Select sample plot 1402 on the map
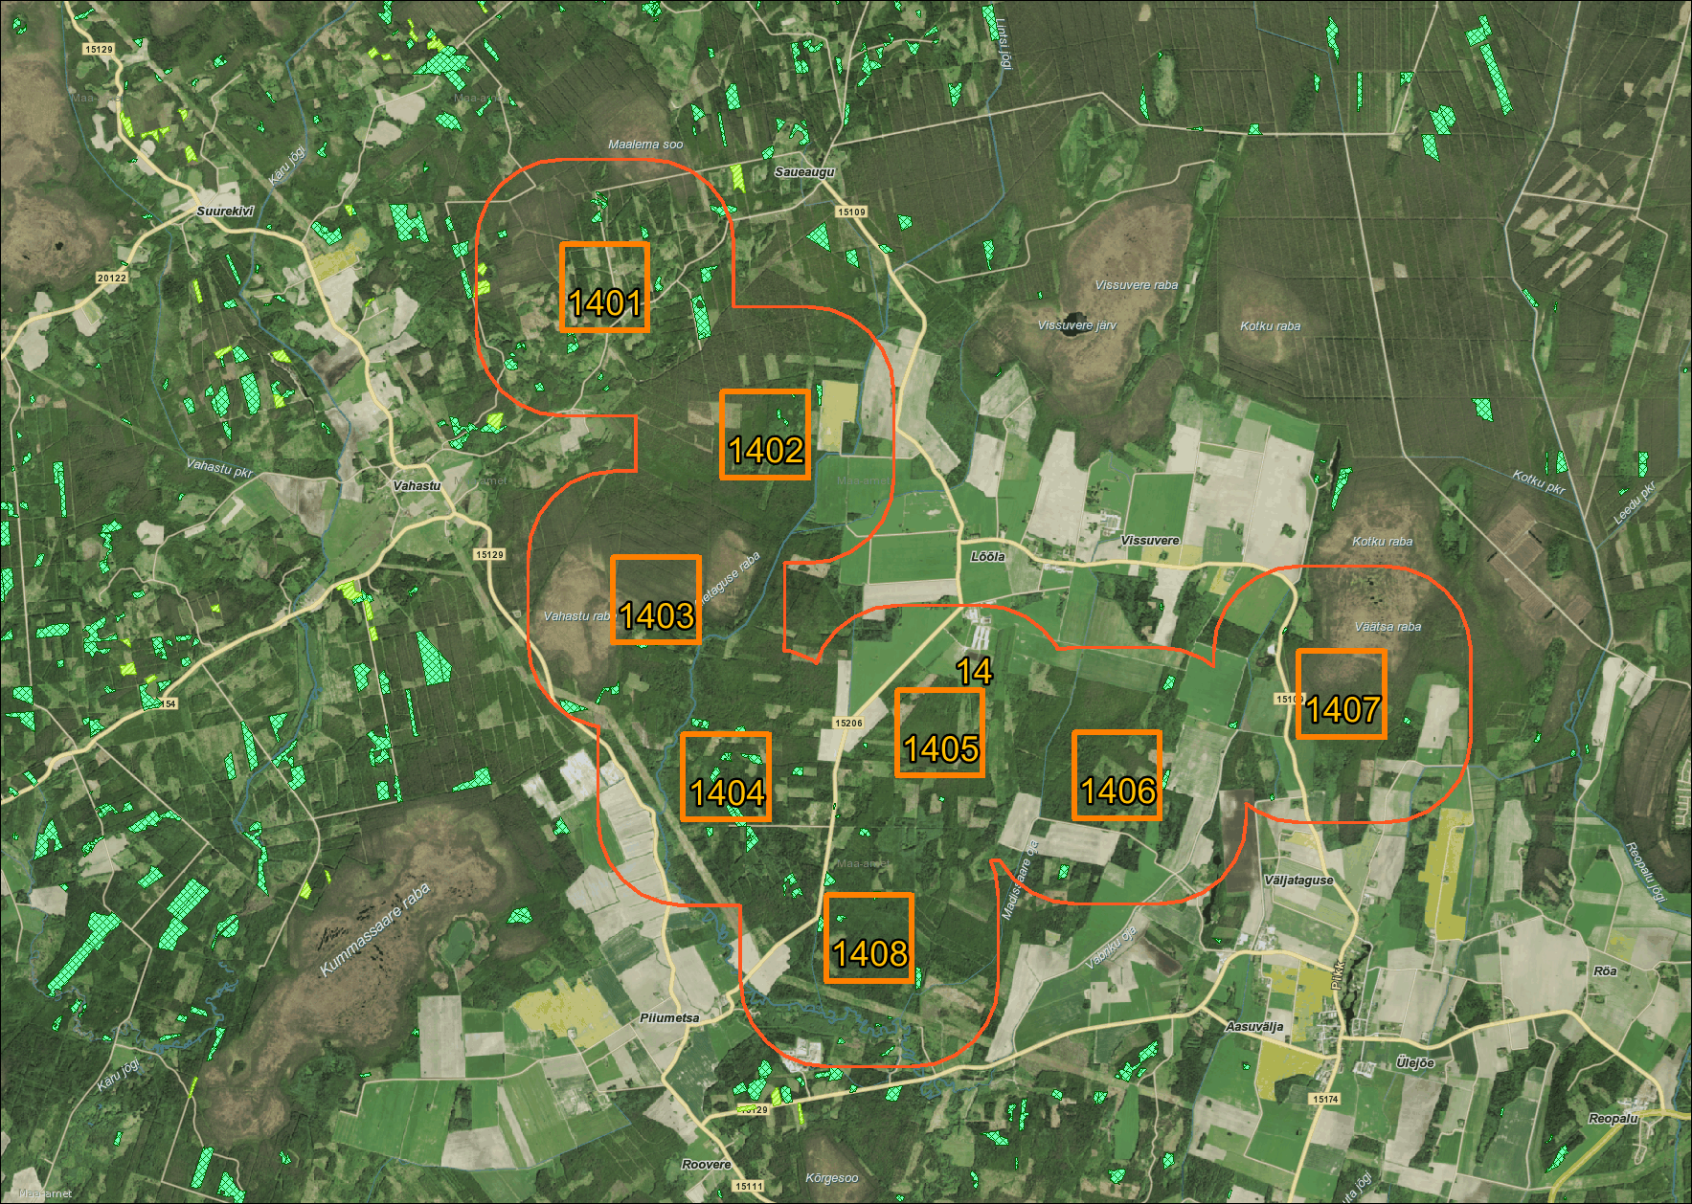The image size is (1692, 1204). coord(764,435)
